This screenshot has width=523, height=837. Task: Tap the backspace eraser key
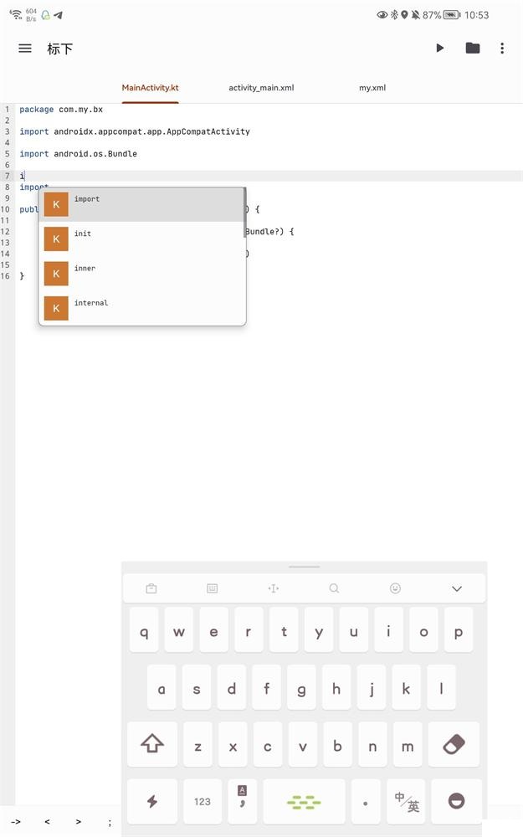[x=454, y=744]
